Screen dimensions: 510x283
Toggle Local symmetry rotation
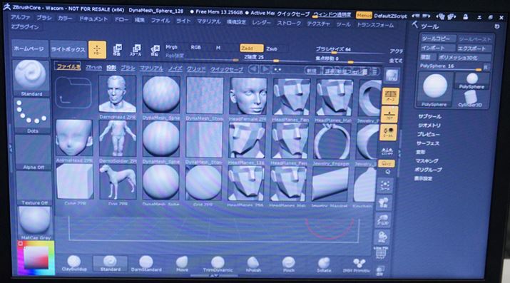388,133
